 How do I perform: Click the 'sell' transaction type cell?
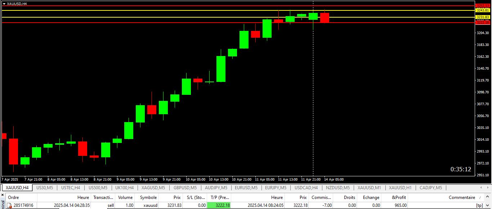(111, 205)
